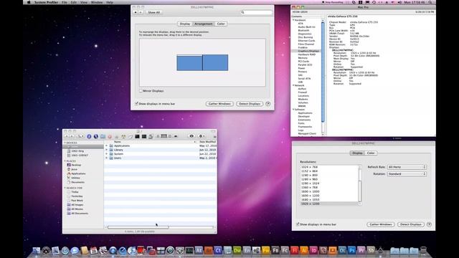Image resolution: width=459 pixels, height=258 pixels.
Task: Expand the Library folder in Finder list
Action: pos(107,150)
